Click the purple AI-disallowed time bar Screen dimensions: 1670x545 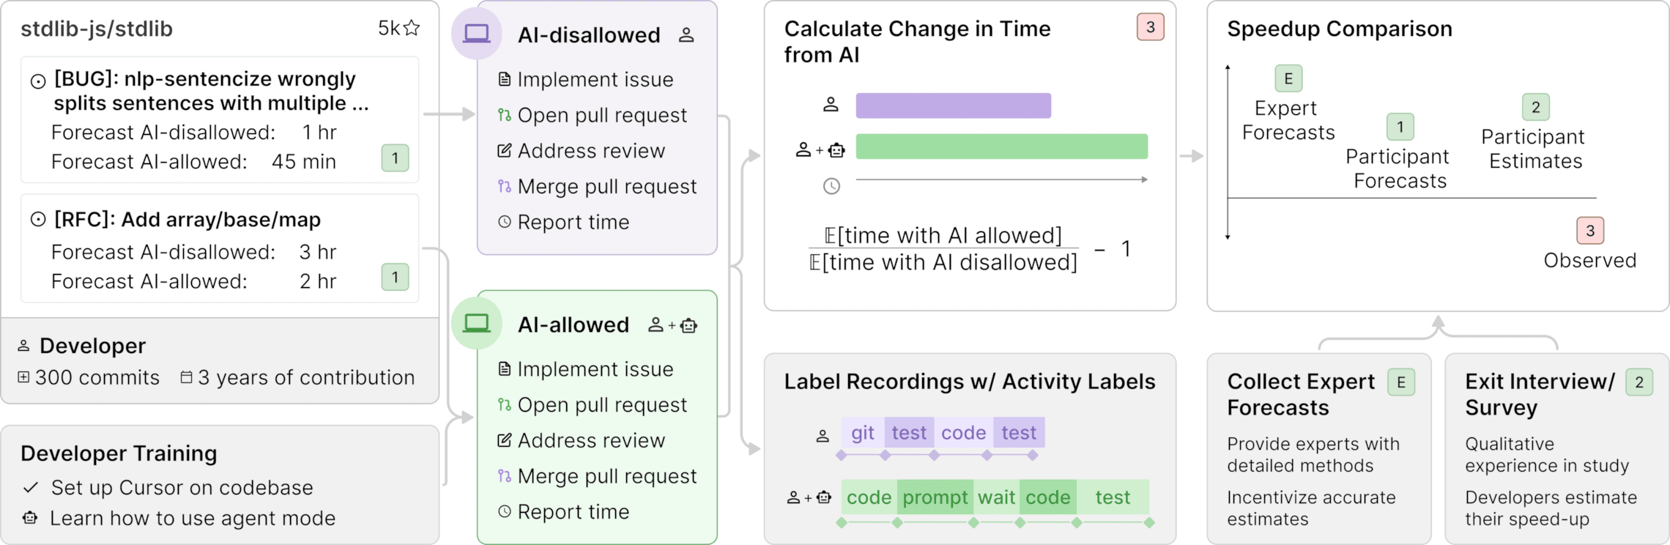(953, 105)
